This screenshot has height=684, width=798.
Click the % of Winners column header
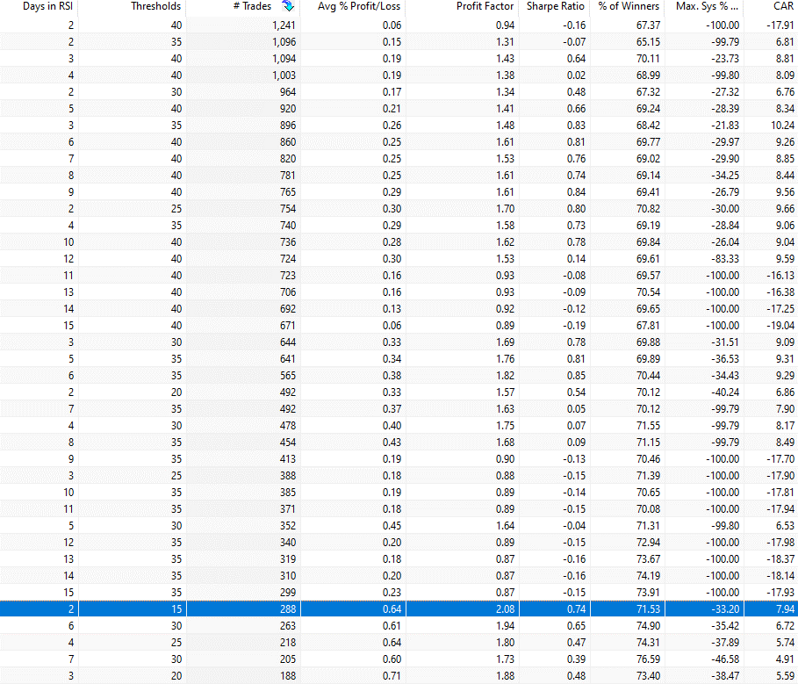[x=628, y=7]
